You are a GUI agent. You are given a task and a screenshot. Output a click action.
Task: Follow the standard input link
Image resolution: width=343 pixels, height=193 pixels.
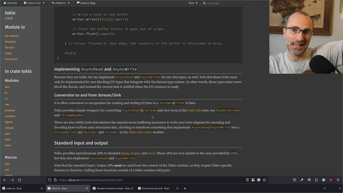[125, 153]
